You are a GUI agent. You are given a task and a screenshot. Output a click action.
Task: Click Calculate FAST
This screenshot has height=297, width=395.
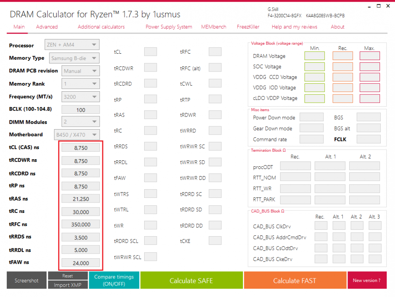(295, 280)
